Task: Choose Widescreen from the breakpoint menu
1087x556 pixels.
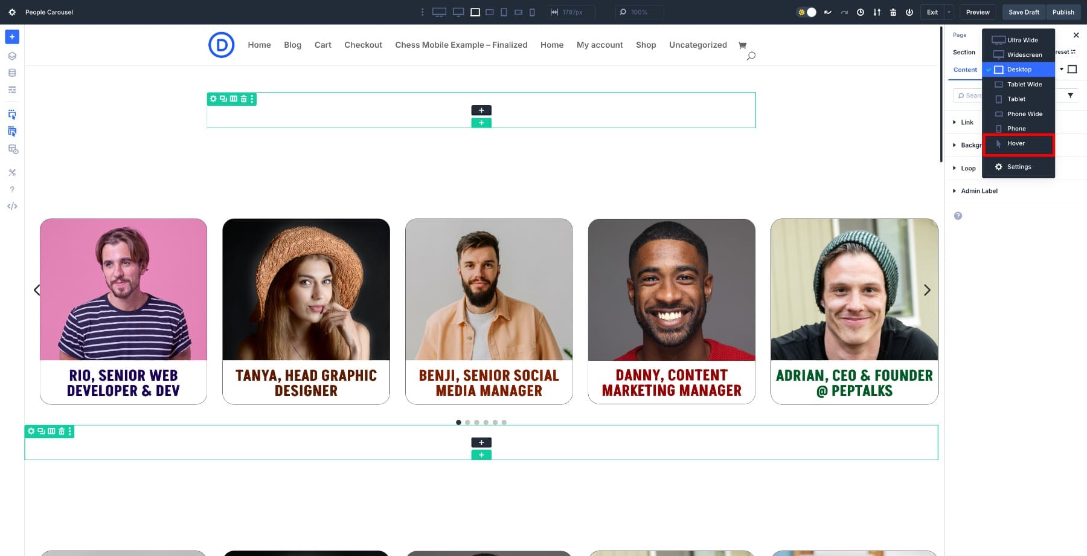Action: point(1019,54)
